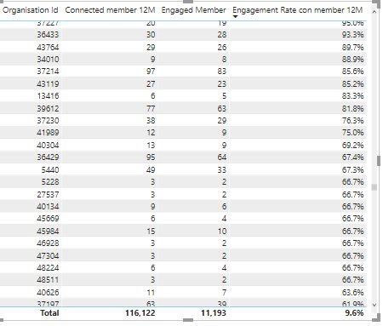
Task: Click the 67.4% engagement rate value
Action: (x=352, y=157)
